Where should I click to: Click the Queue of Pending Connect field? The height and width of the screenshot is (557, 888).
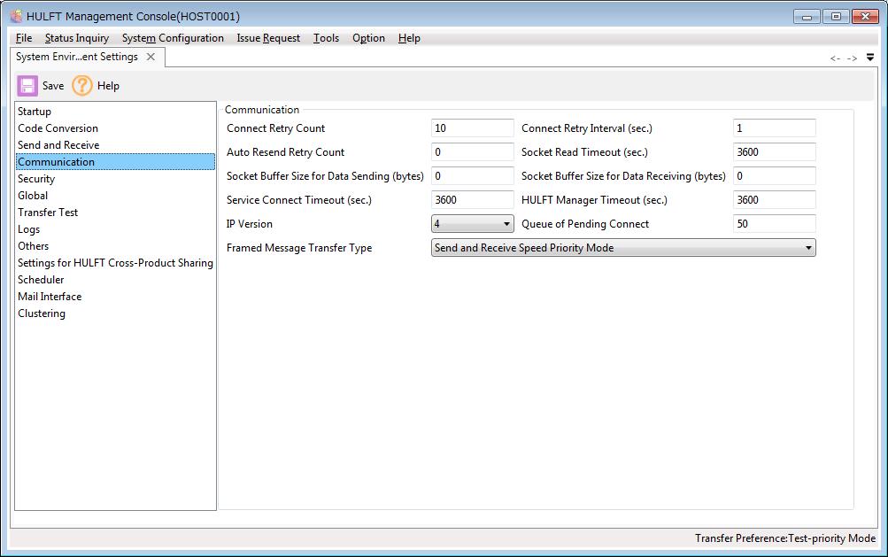[x=774, y=224]
